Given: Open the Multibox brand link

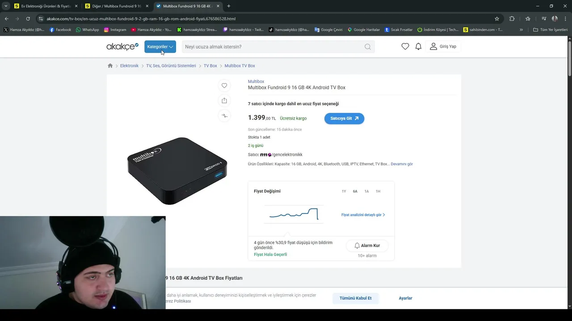Looking at the screenshot, I should pyautogui.click(x=256, y=82).
